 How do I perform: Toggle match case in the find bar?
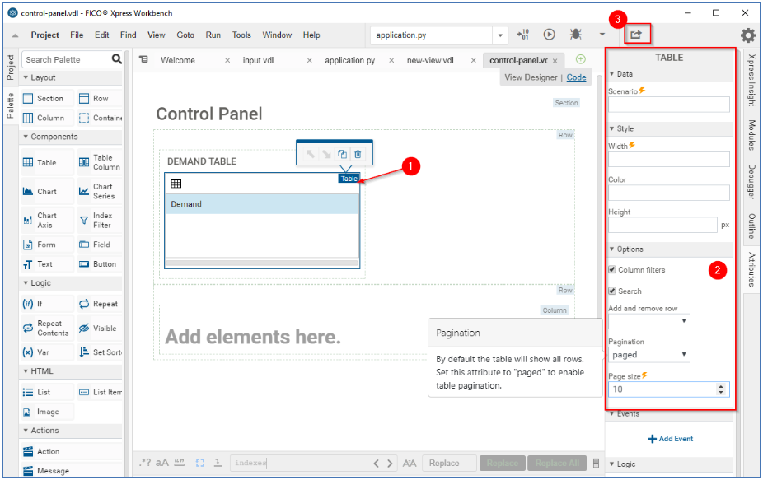click(x=161, y=463)
